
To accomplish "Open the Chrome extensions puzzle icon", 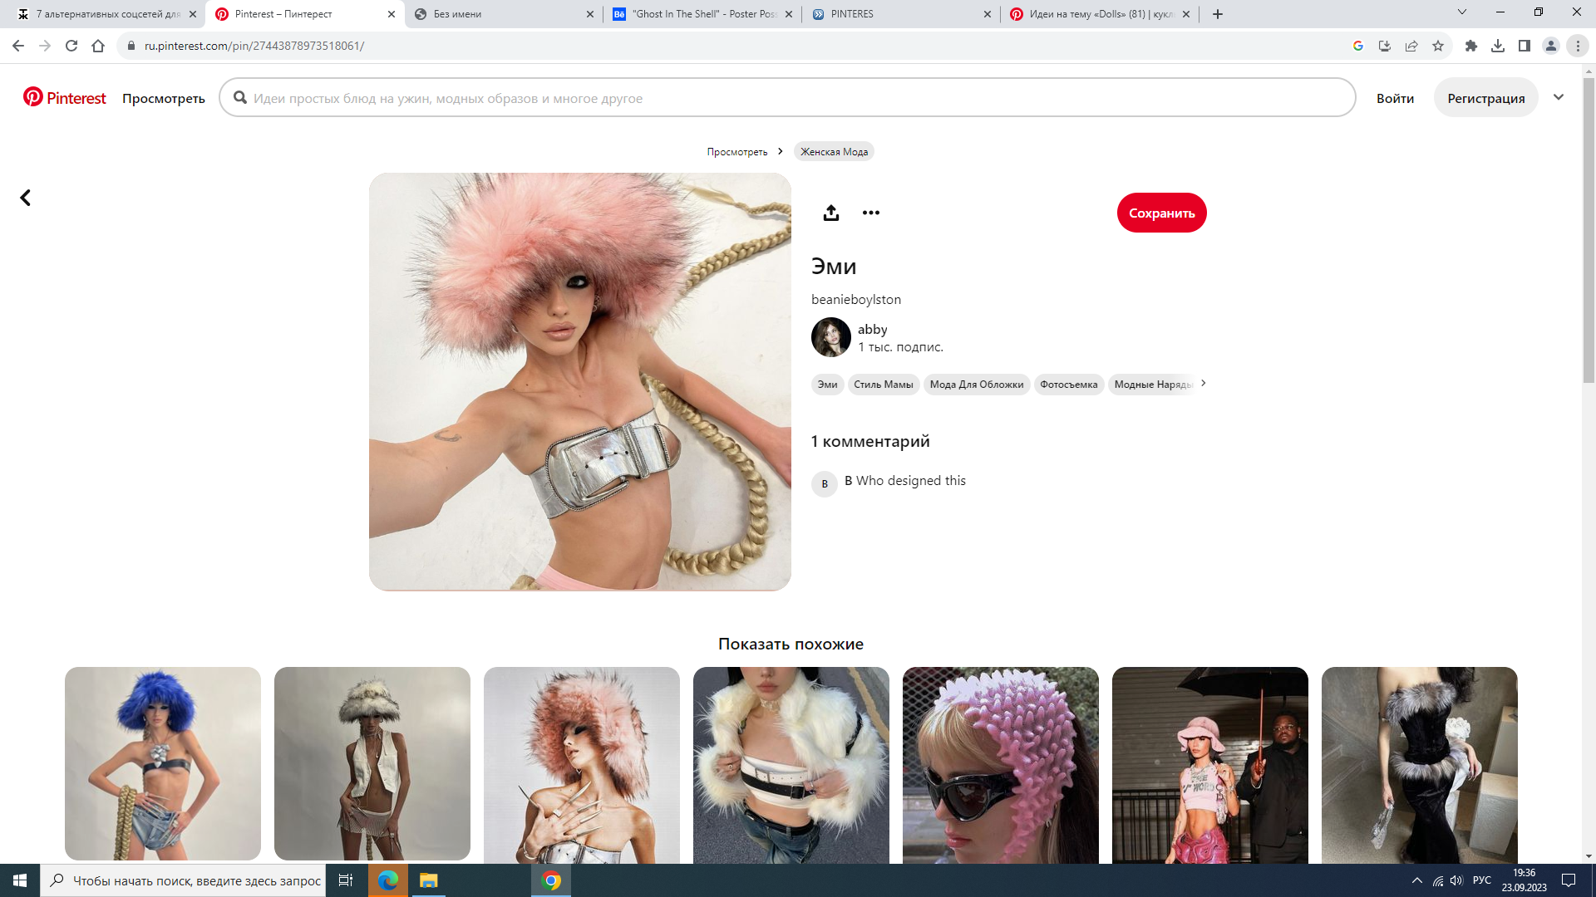I will coord(1471,46).
